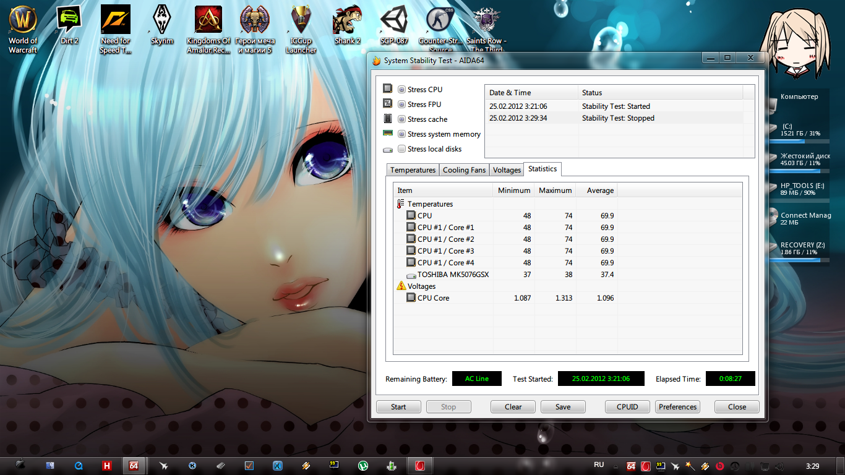The width and height of the screenshot is (845, 475).
Task: Open the uTorrent taskbar icon
Action: (363, 466)
